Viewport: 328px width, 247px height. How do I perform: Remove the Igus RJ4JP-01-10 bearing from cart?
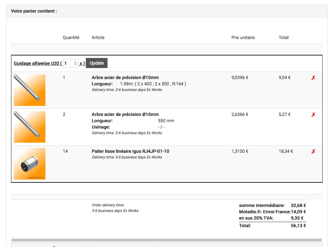point(313,152)
